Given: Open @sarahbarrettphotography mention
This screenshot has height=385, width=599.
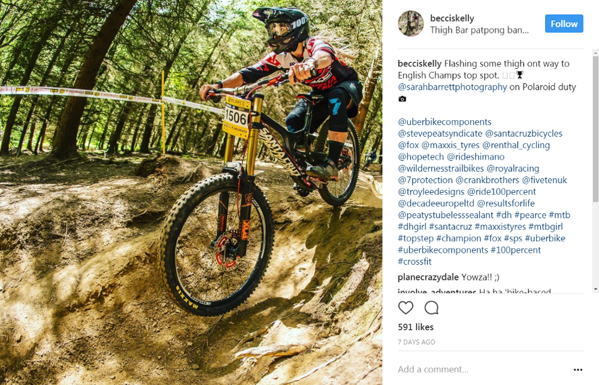Looking at the screenshot, I should [x=452, y=87].
